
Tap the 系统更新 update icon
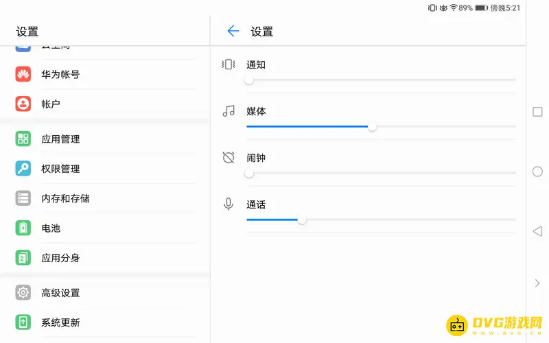pyautogui.click(x=23, y=322)
